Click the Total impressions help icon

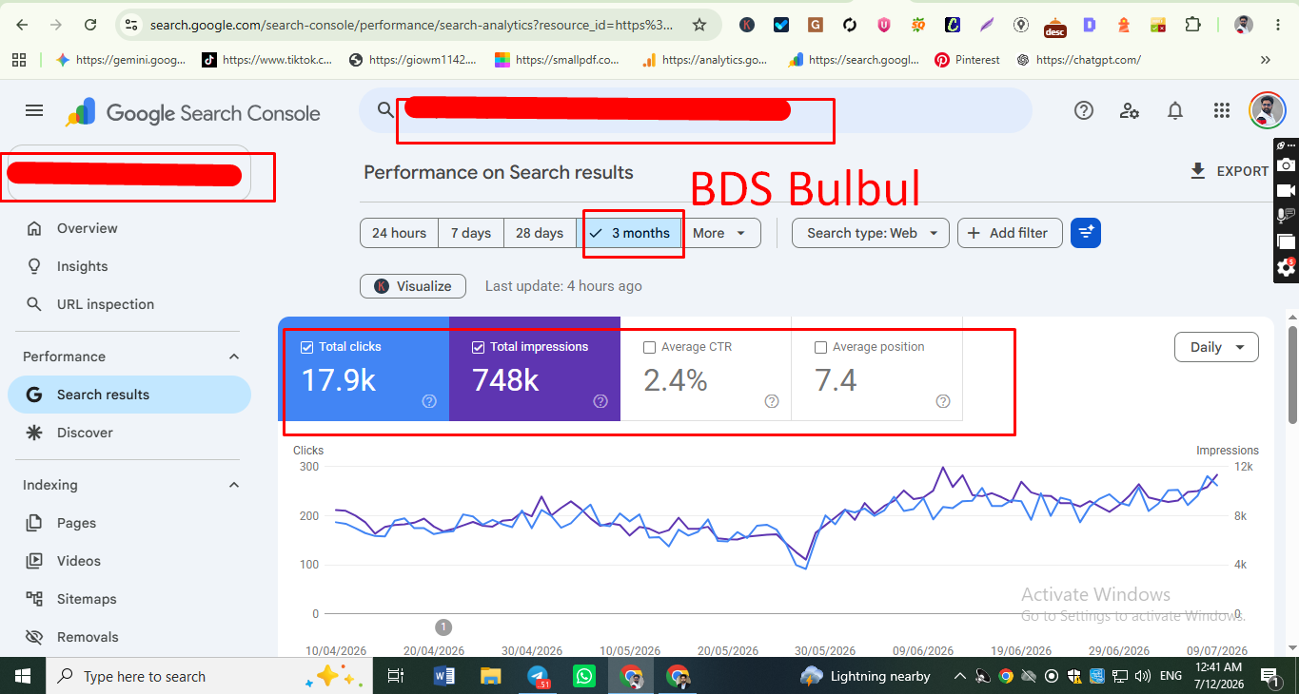click(x=600, y=401)
